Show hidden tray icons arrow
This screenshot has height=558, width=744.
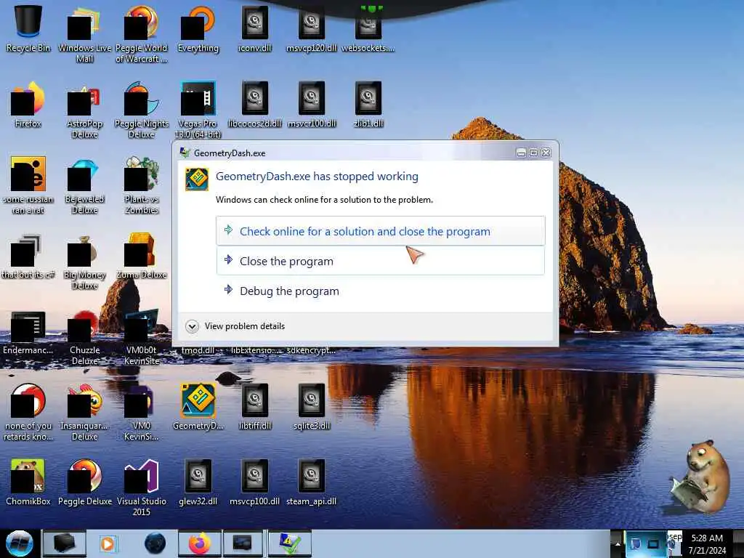(x=618, y=543)
